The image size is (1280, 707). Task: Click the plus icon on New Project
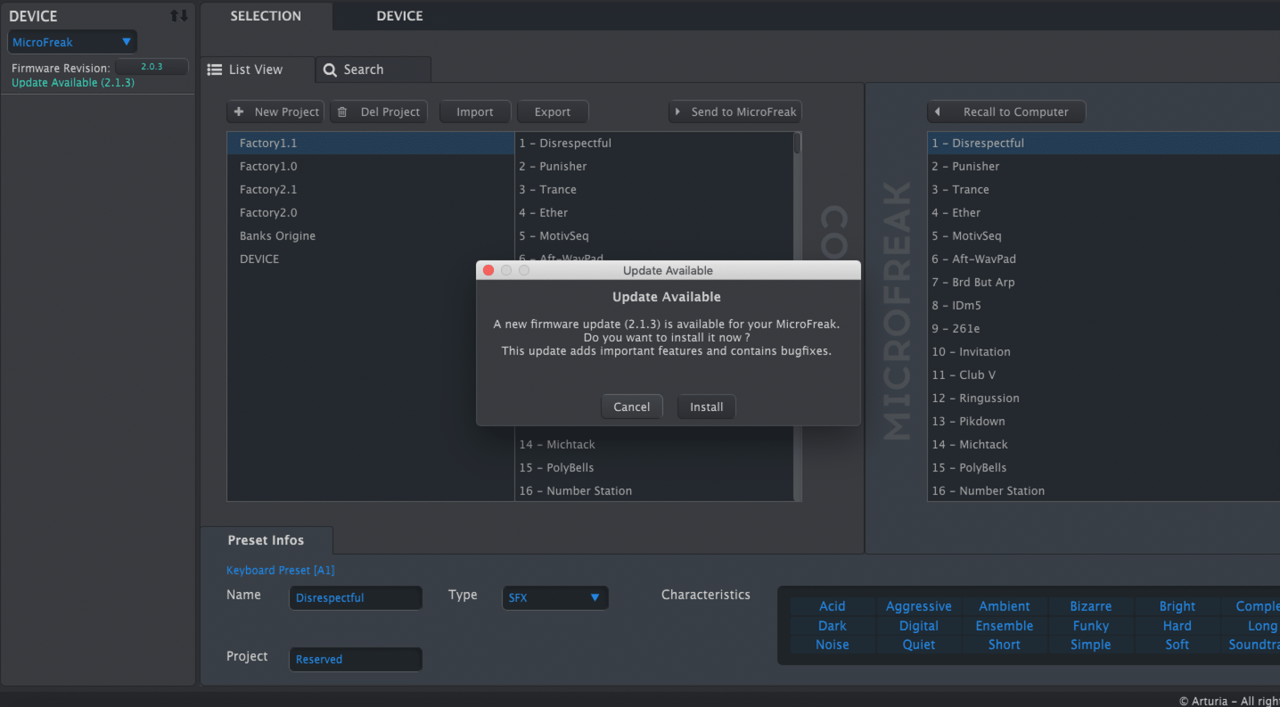point(239,111)
